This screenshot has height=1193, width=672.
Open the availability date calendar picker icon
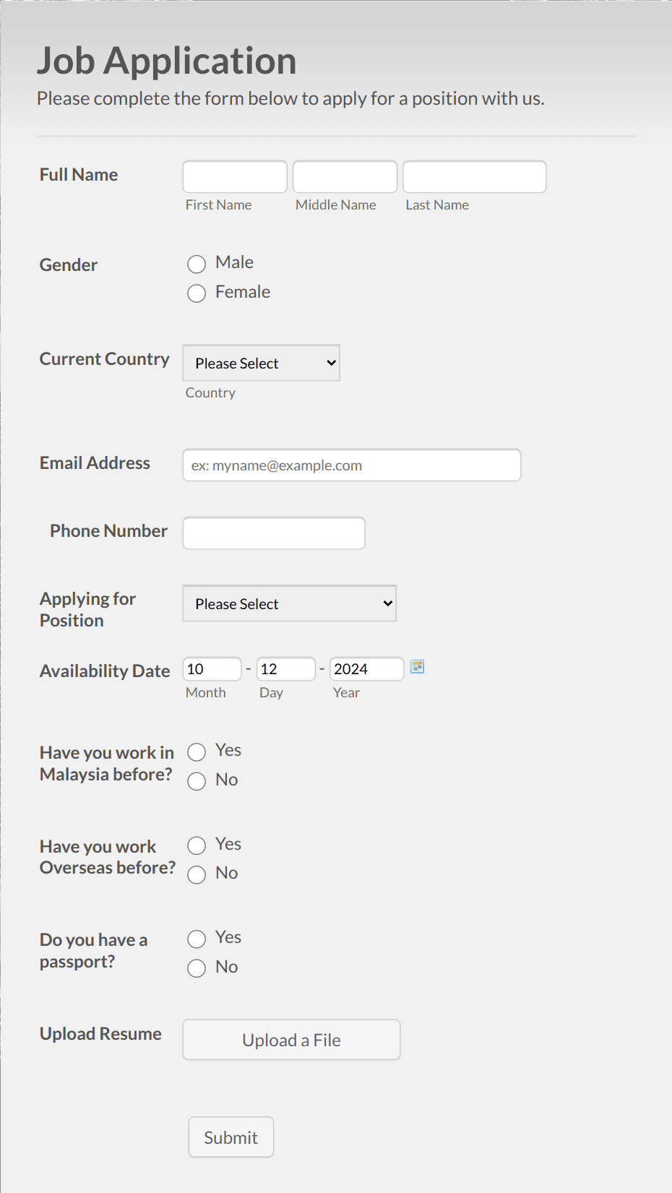tap(417, 667)
